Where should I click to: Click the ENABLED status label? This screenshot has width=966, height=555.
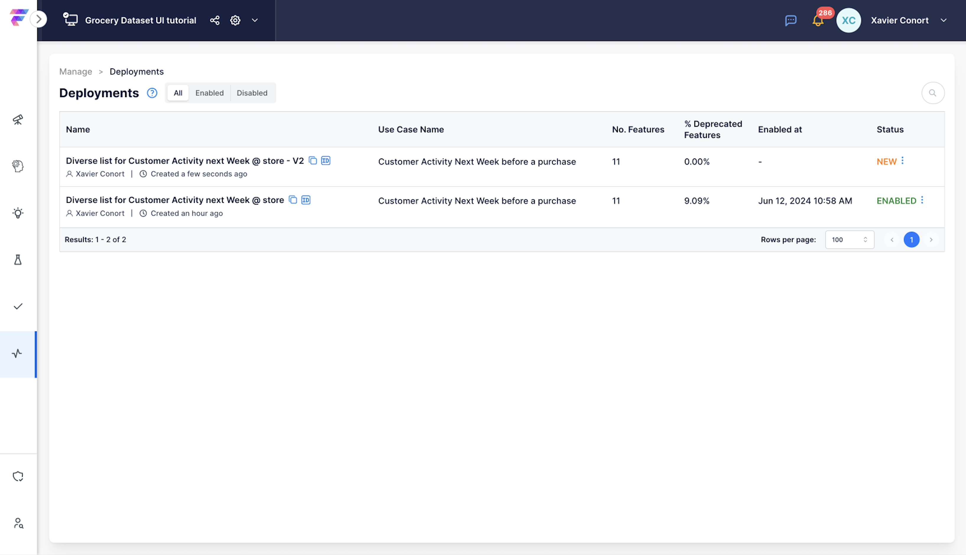tap(896, 201)
